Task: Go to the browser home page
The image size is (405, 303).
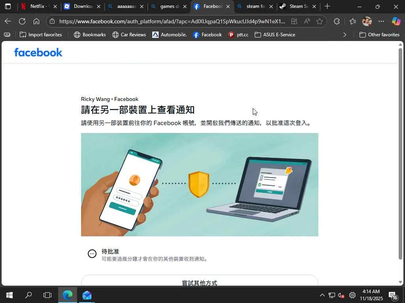Action: click(x=36, y=21)
